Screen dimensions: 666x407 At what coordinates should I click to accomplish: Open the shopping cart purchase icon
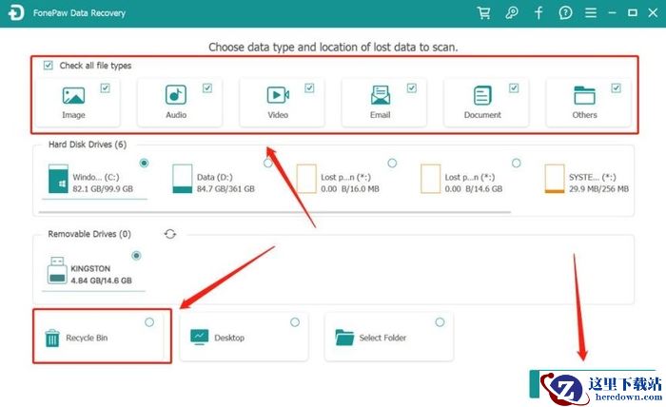(x=483, y=12)
